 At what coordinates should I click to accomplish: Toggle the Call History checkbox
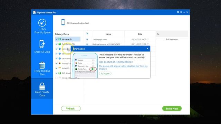56,44
